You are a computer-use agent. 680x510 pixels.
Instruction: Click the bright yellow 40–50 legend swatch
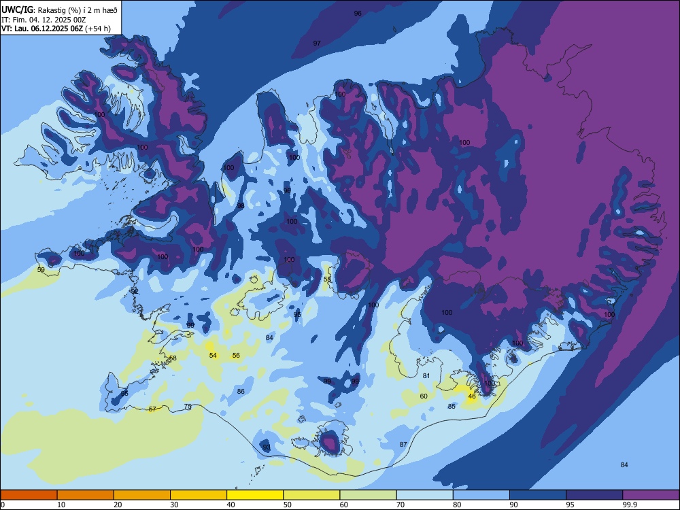click(x=255, y=495)
